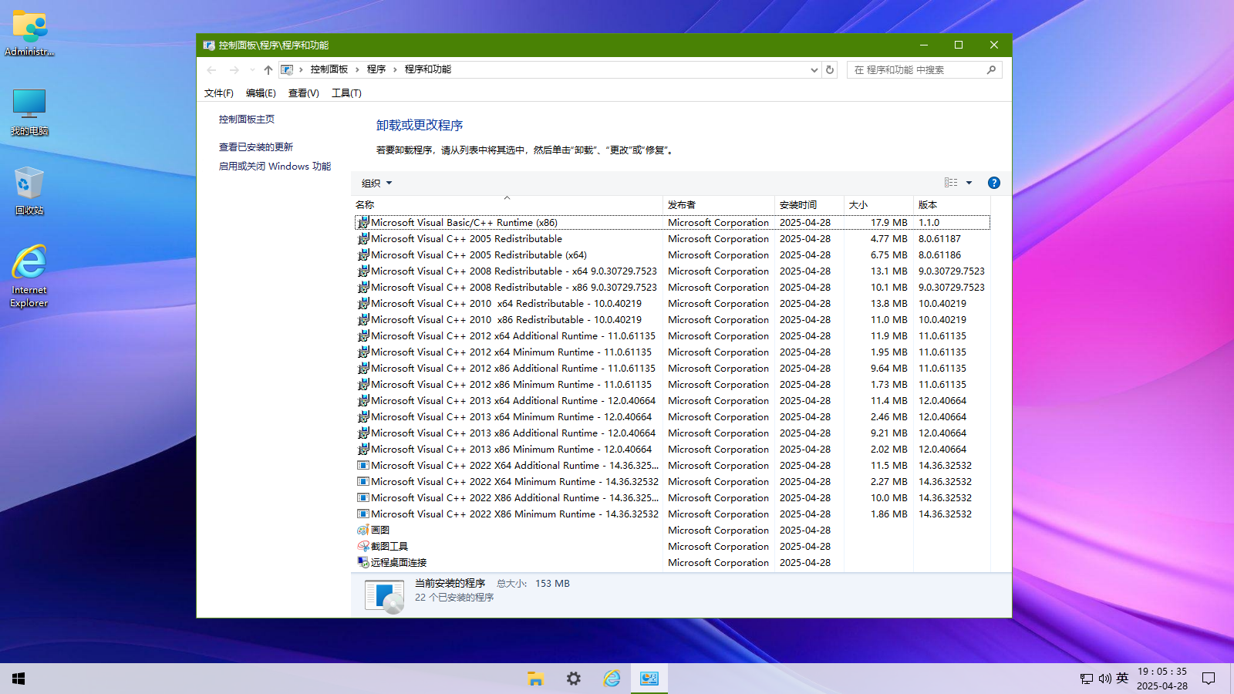The height and width of the screenshot is (694, 1234).
Task: Select the 远程桌面连接 program icon
Action: (363, 562)
